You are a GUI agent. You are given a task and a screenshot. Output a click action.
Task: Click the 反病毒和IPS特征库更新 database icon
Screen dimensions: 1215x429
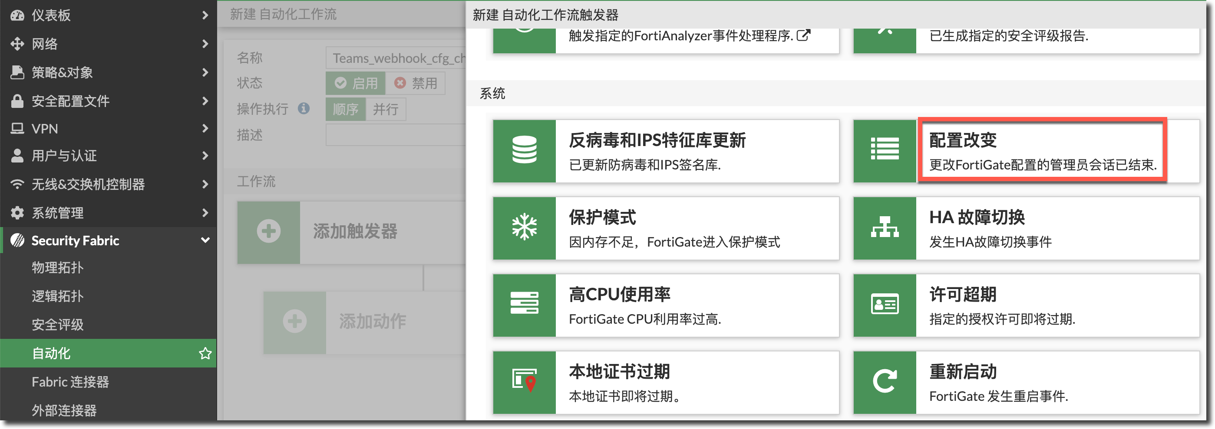[x=524, y=151]
